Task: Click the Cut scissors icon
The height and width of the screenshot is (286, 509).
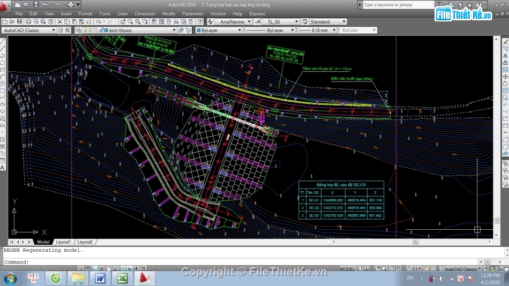Action: point(59,22)
